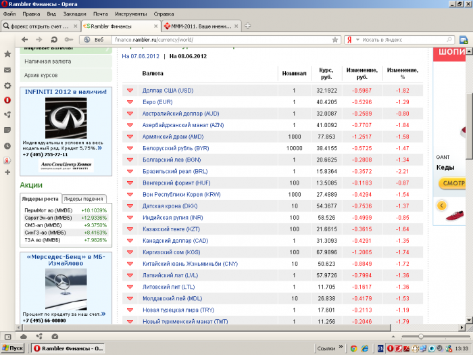Expand the Yandex search engine dropdown
The height and width of the screenshot is (355, 473).
pyautogui.click(x=358, y=40)
